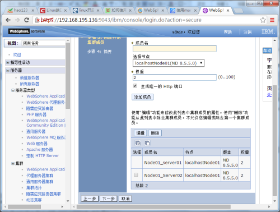Click the Logout link in banner
This screenshot has width=280, height=212.
tap(248, 32)
